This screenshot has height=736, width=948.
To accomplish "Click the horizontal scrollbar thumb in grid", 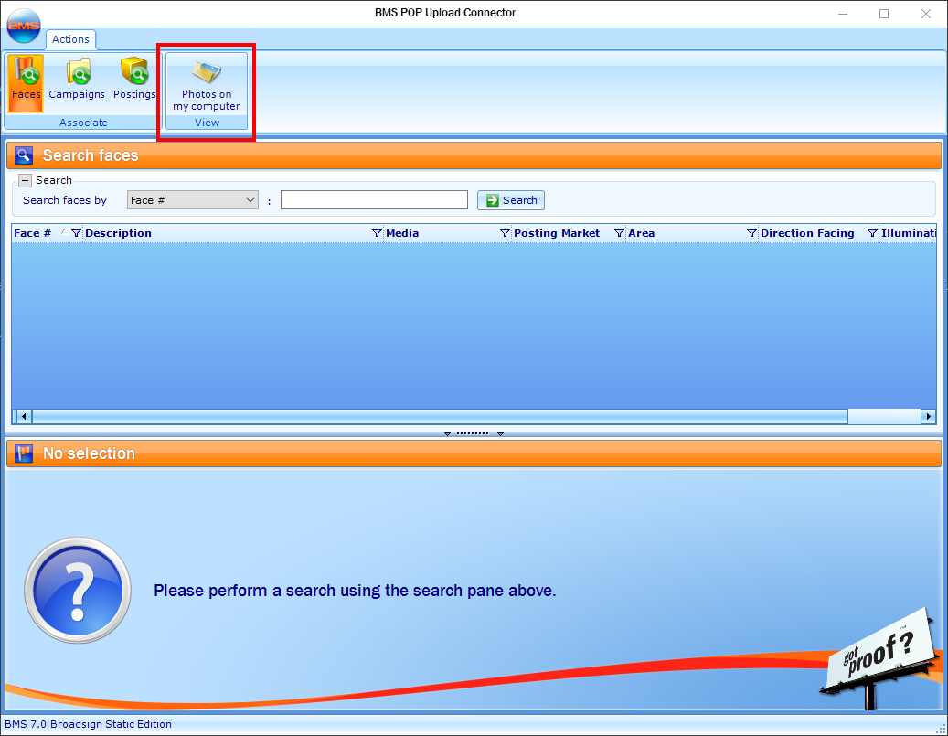I will (440, 416).
